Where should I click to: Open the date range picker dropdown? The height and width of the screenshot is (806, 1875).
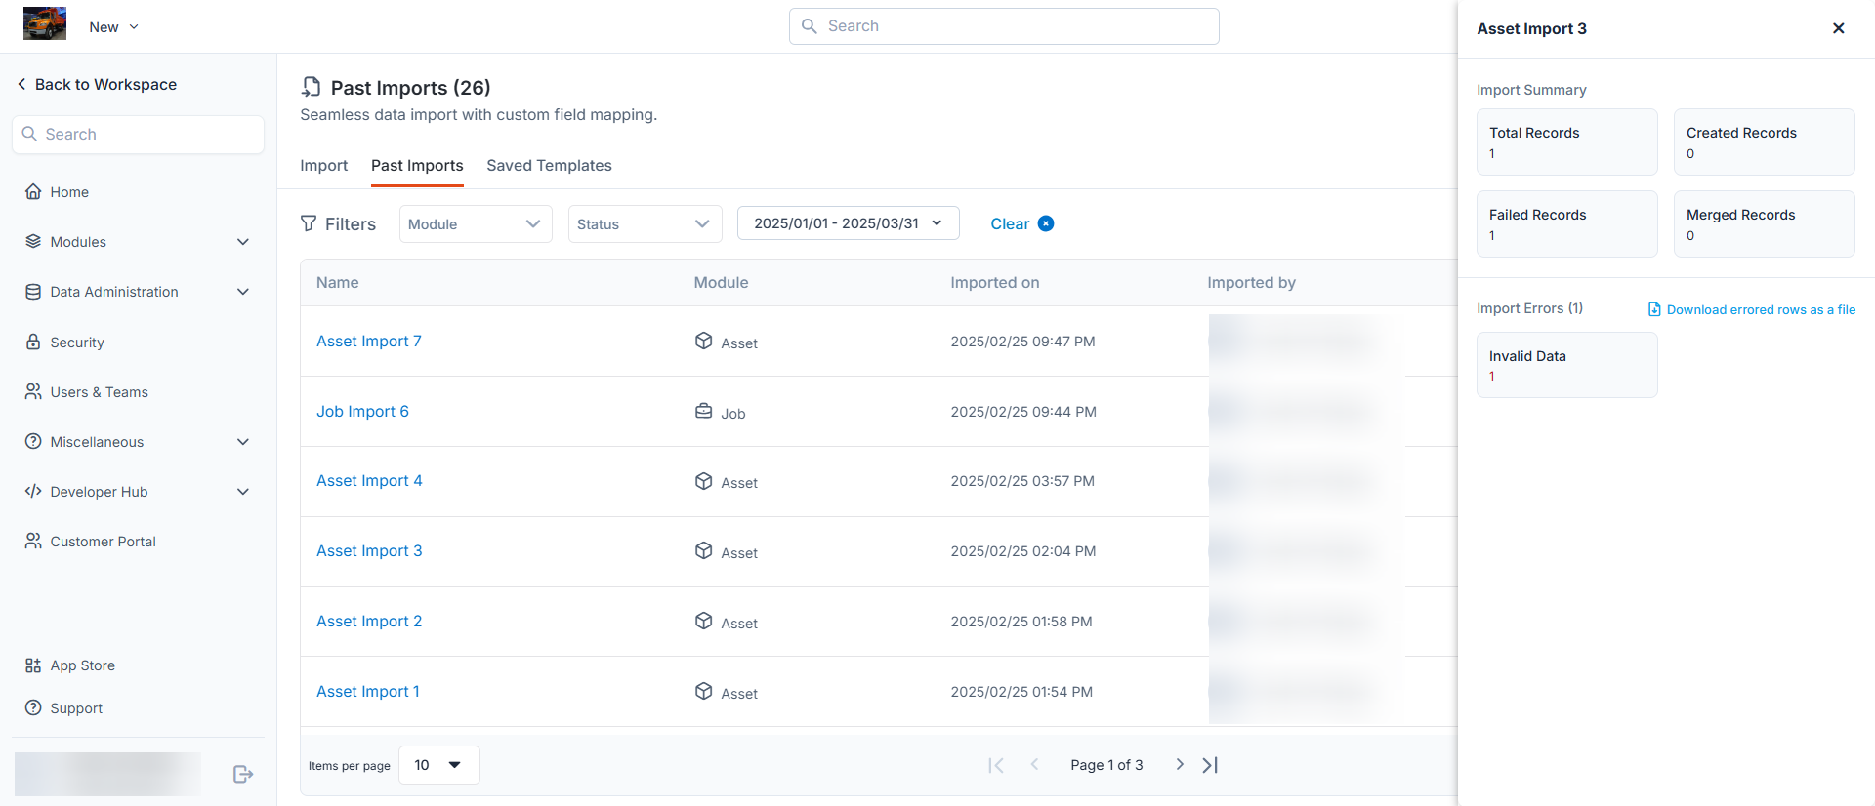coord(848,223)
